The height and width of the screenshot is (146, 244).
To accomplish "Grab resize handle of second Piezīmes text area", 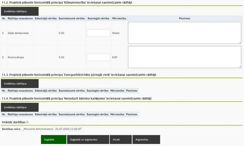I will tap(240, 67).
